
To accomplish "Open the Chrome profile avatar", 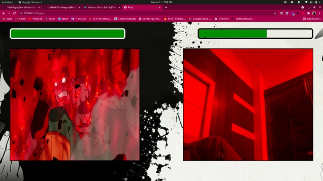I will click(314, 13).
